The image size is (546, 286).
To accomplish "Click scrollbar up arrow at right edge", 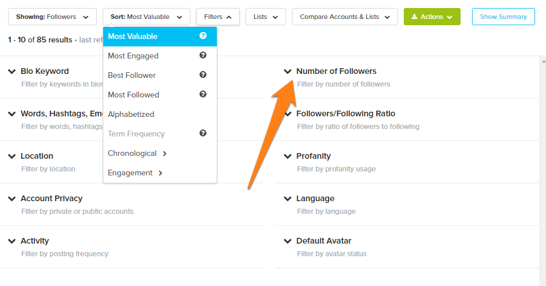I will point(544,61).
